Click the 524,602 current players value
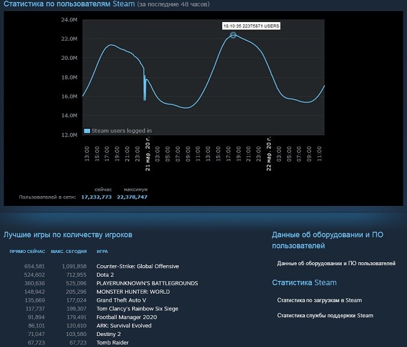The width and height of the screenshot is (407, 347). pyautogui.click(x=34, y=275)
